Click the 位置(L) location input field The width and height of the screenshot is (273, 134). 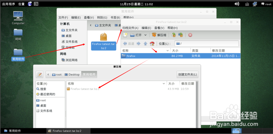tap(207, 43)
